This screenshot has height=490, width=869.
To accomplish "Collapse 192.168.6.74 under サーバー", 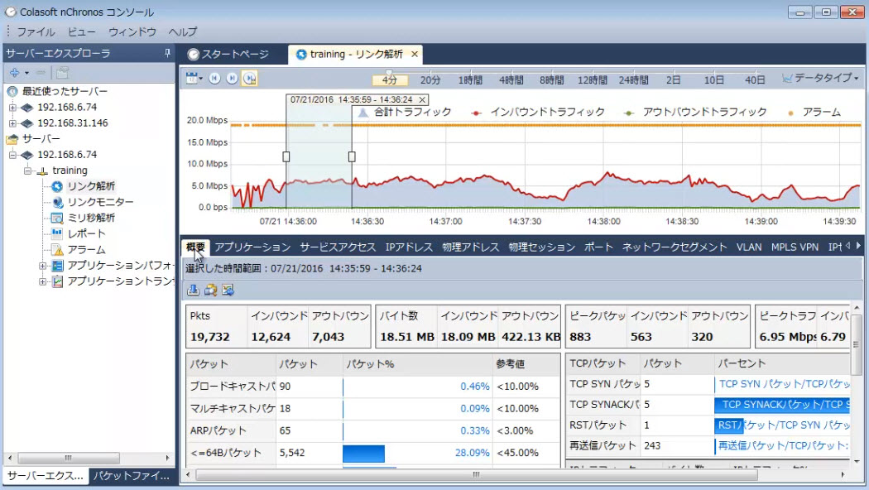I will click(12, 155).
